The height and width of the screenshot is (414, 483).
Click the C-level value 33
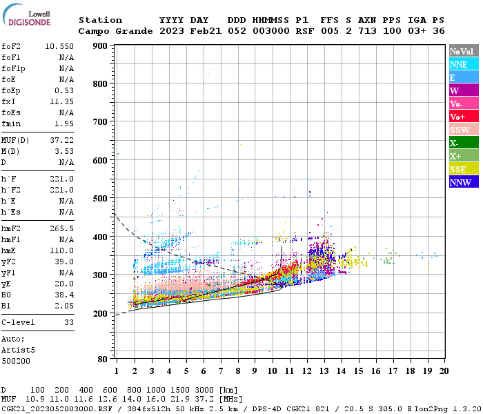point(69,322)
